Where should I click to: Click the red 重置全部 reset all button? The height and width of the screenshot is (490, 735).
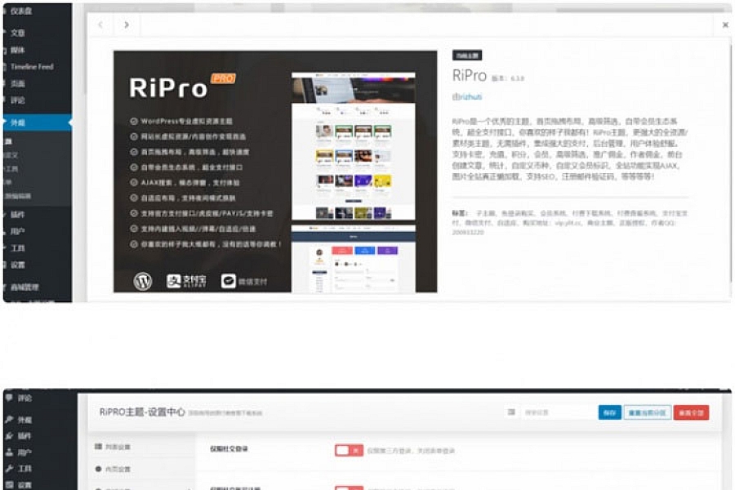tap(691, 413)
